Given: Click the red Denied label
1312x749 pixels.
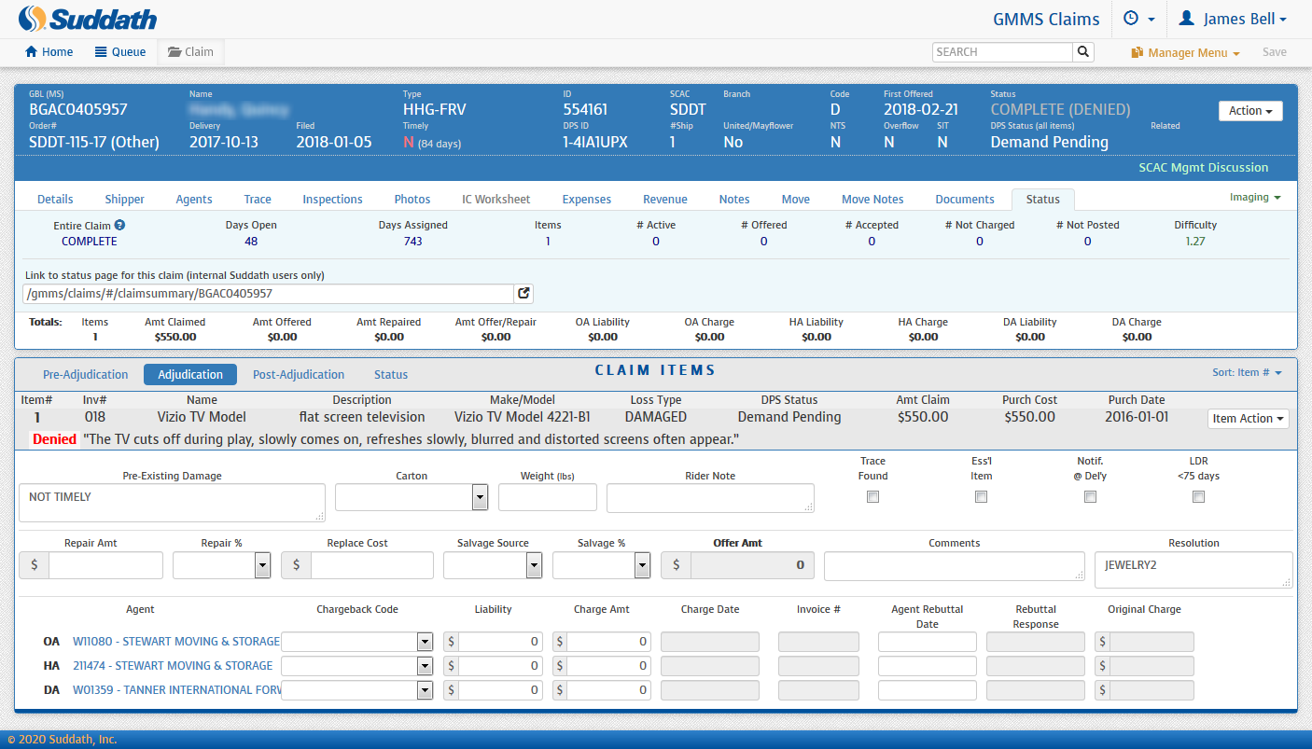Looking at the screenshot, I should [x=54, y=439].
